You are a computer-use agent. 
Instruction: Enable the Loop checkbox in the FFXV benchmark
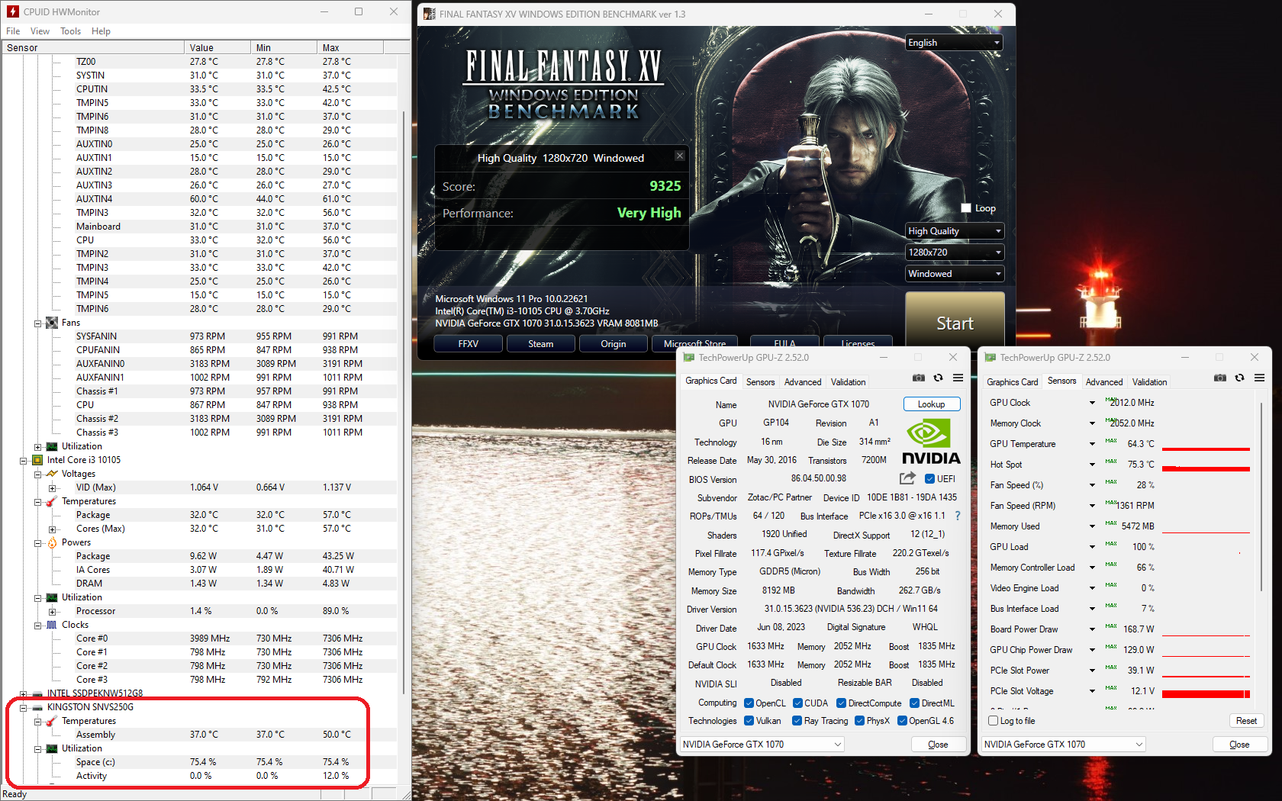(965, 207)
